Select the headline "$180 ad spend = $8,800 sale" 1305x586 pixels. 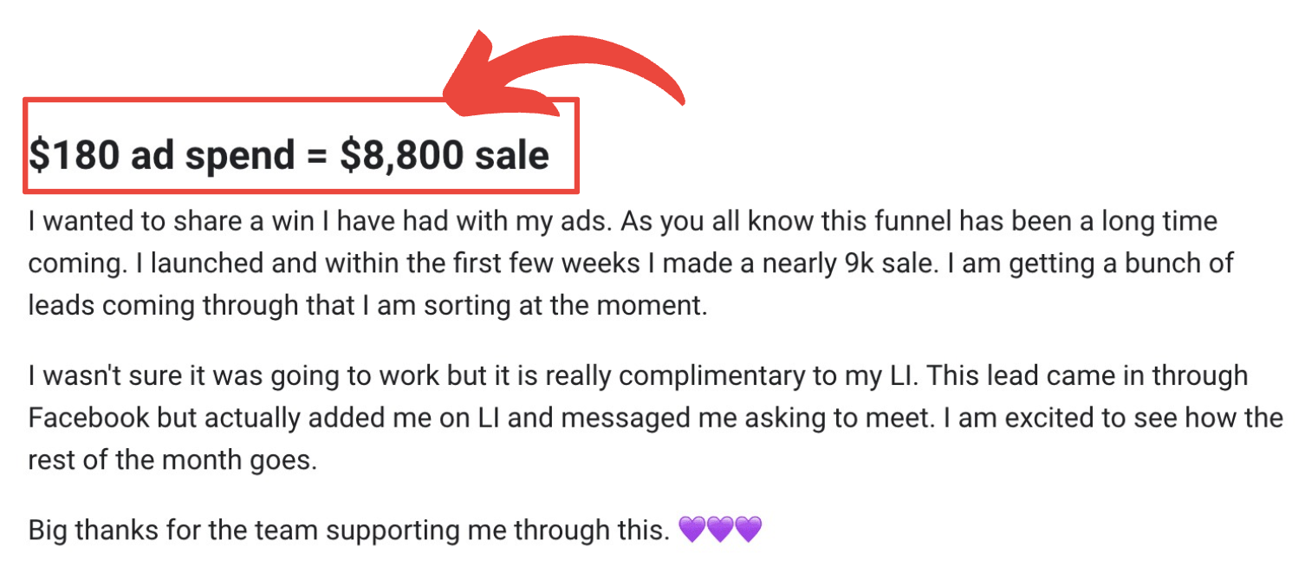pos(289,155)
